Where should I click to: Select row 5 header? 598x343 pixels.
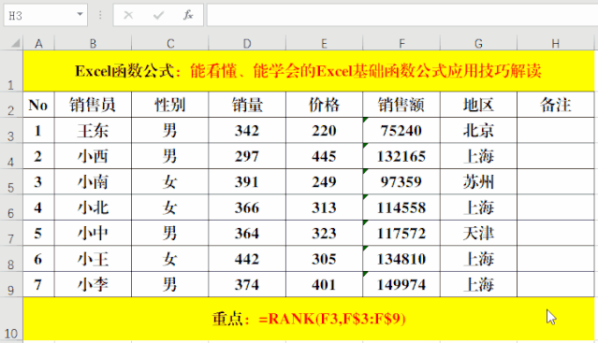point(11,182)
